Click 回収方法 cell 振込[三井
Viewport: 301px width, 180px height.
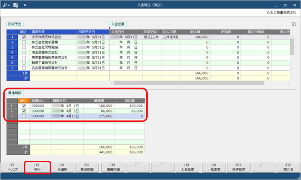coord(151,37)
